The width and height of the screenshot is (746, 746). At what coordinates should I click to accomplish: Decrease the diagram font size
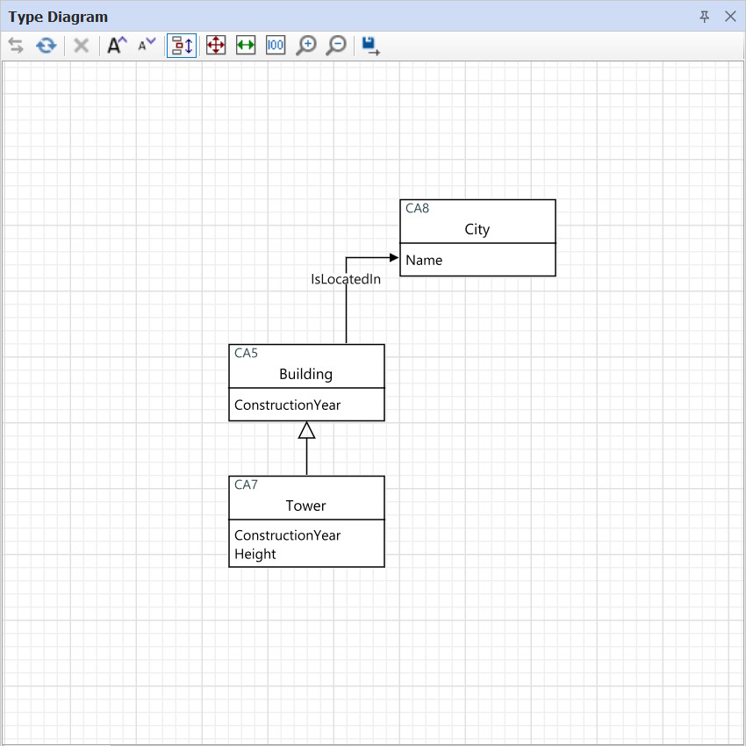[147, 45]
